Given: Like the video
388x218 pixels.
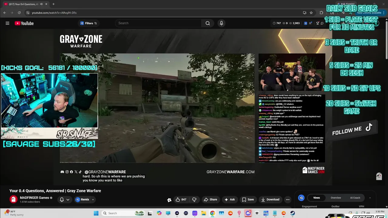Looking at the screenshot, I should 181,200.
